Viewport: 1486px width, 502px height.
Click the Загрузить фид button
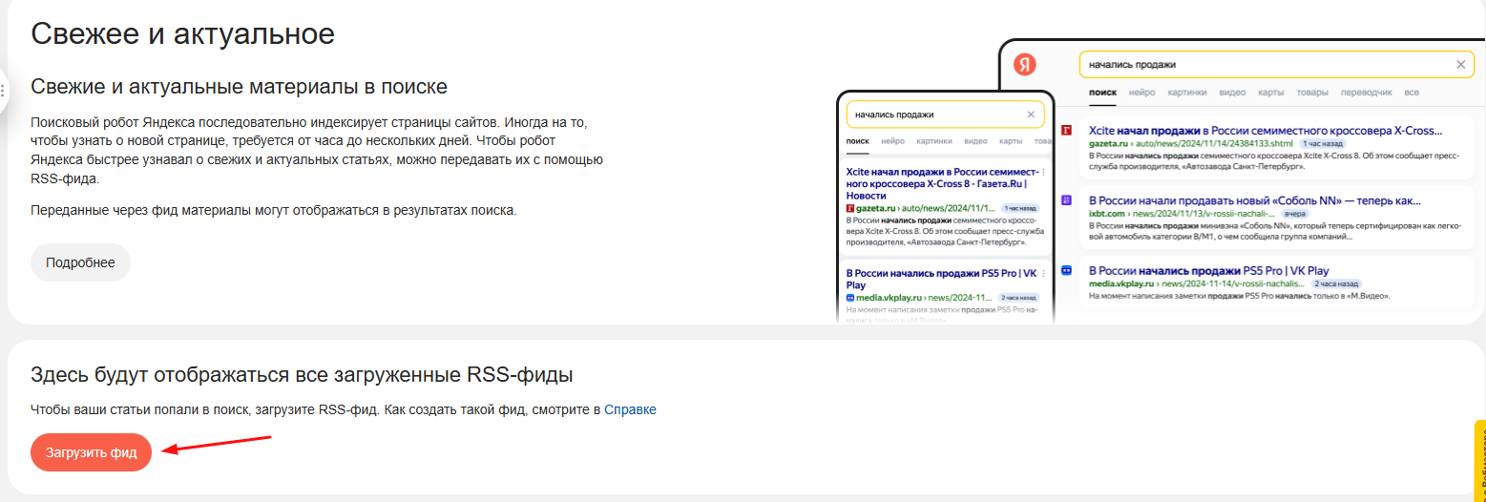coord(92,452)
